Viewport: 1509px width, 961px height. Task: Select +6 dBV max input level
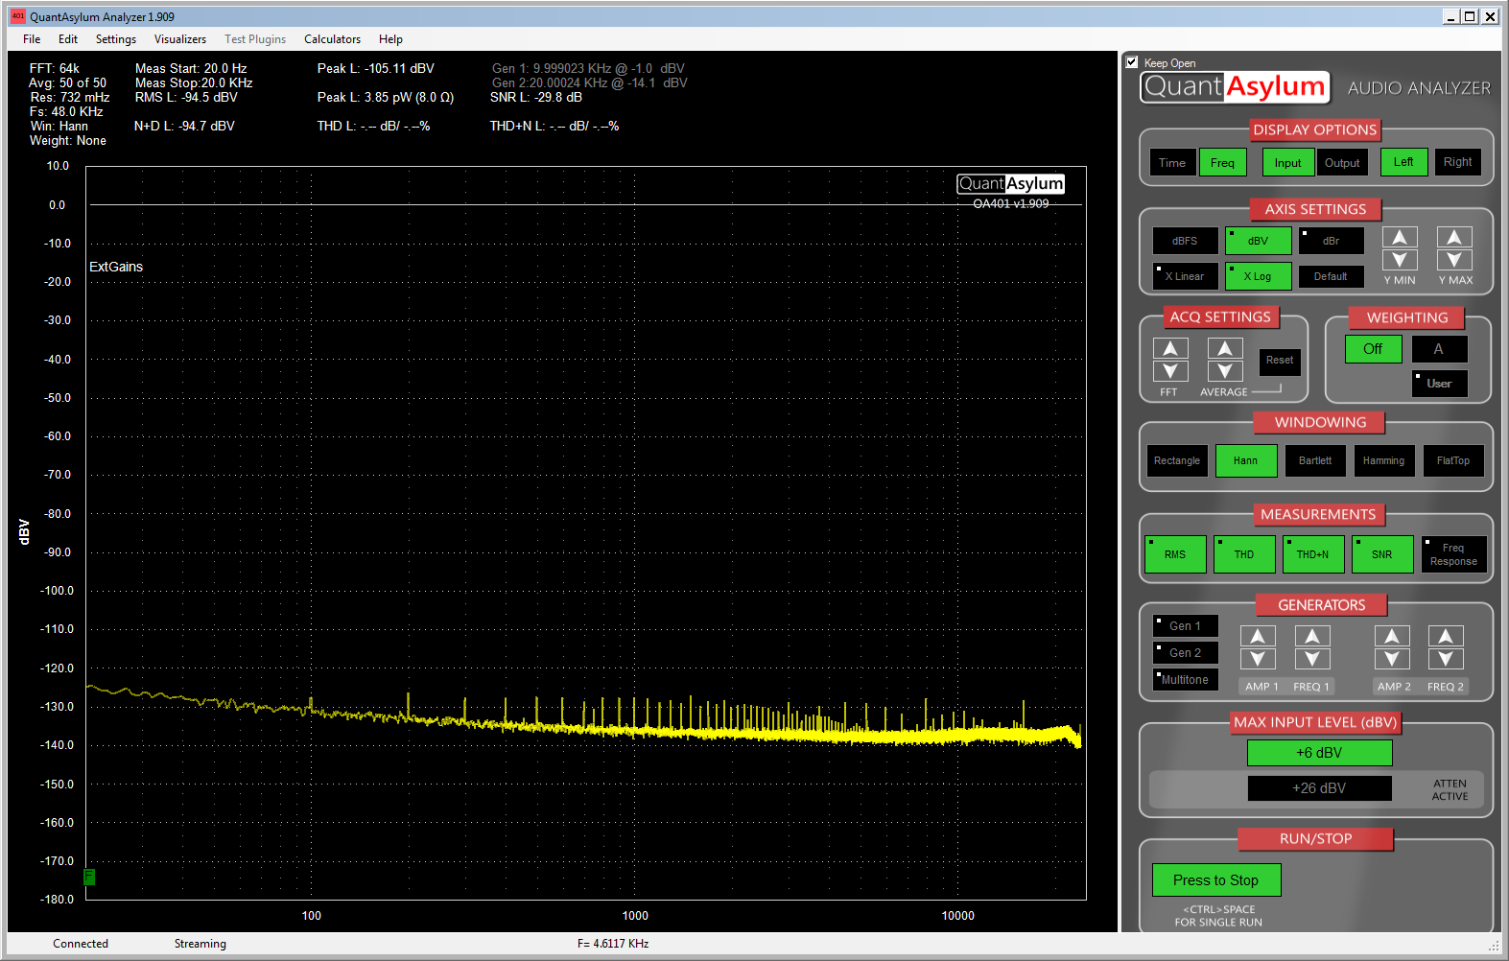coord(1320,753)
